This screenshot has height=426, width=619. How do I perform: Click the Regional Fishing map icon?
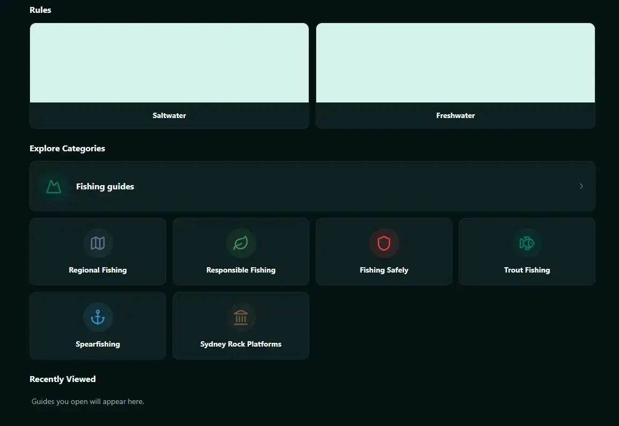pyautogui.click(x=98, y=243)
